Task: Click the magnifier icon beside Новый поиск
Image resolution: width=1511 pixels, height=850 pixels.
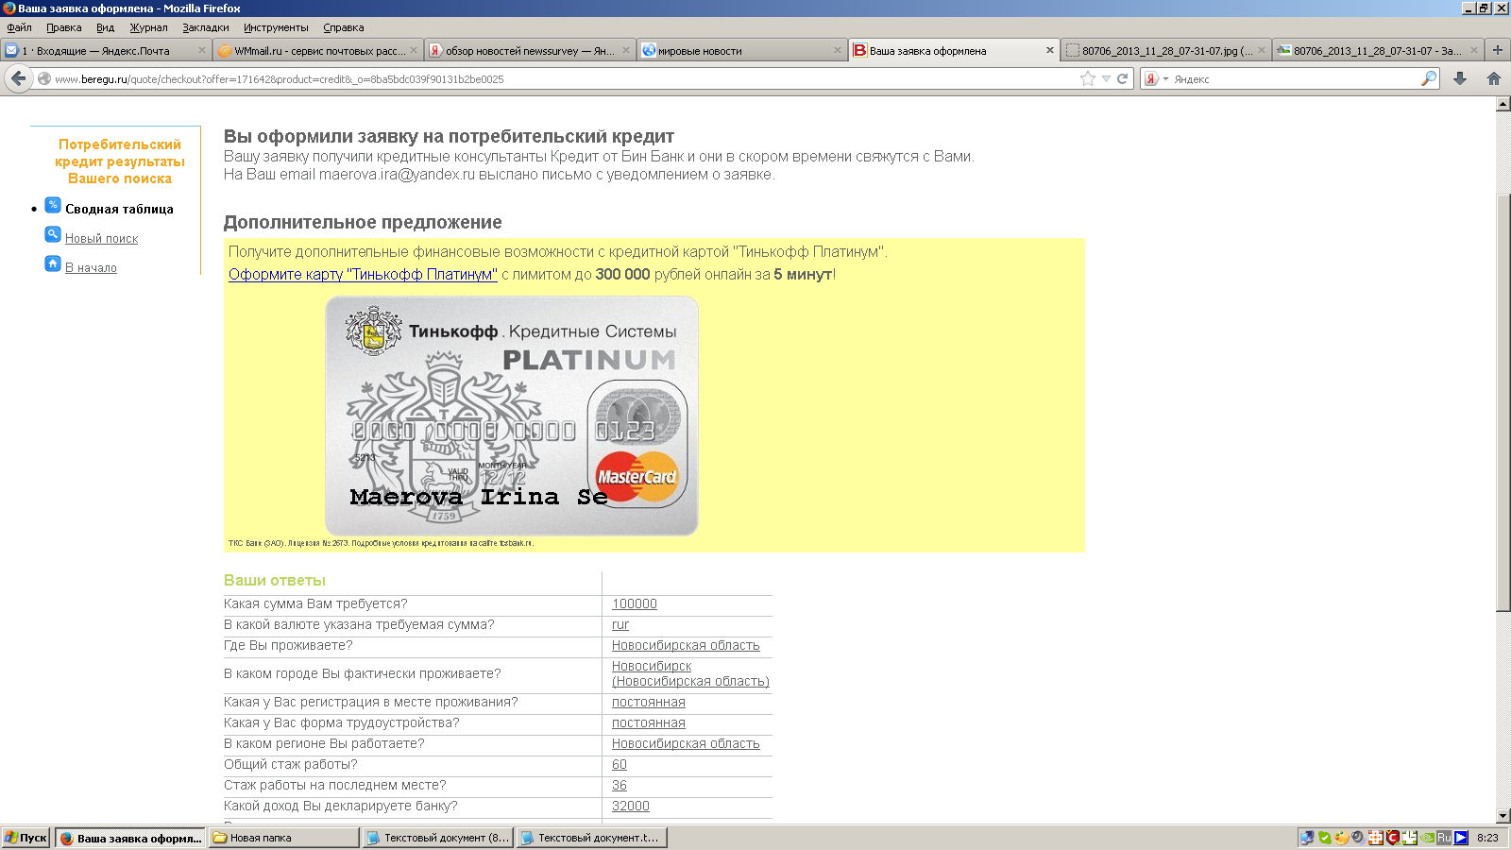Action: point(53,234)
